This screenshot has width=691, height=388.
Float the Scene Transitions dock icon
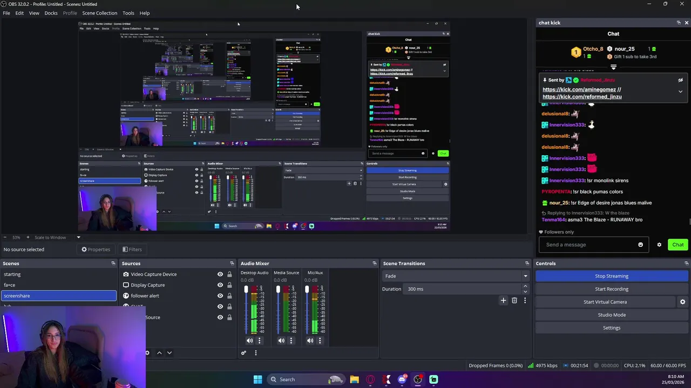tap(527, 264)
